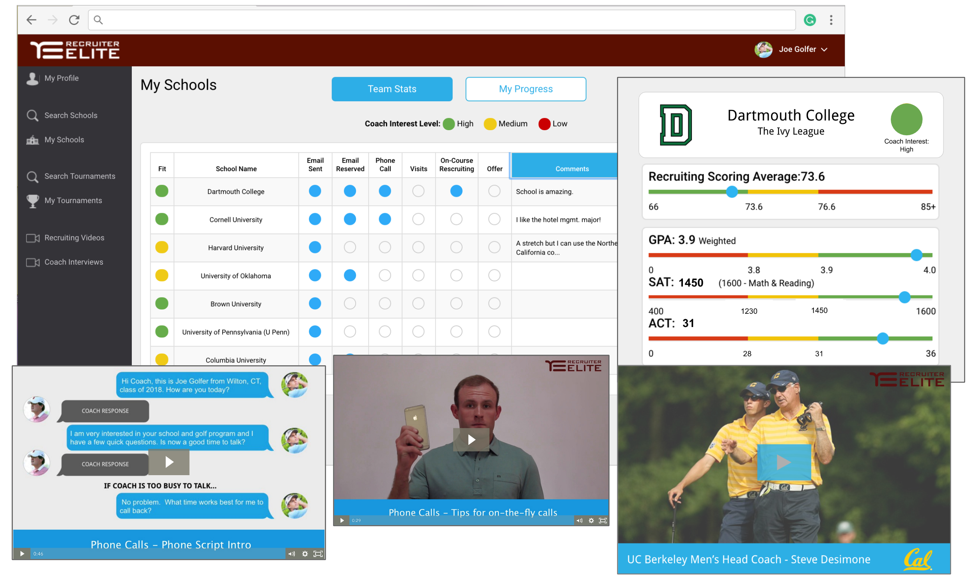Click the Columbia University school name
Image resolution: width=975 pixels, height=580 pixels.
pos(236,360)
